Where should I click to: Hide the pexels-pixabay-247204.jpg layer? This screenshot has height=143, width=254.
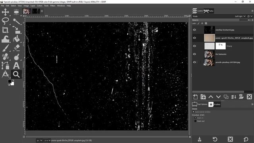[194, 62]
